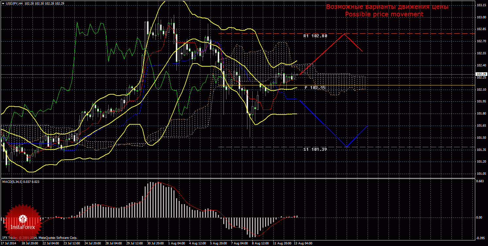This screenshot has height=246, width=488.
Task: Click the 13 Aug 04:00 time label
Action: click(303, 244)
